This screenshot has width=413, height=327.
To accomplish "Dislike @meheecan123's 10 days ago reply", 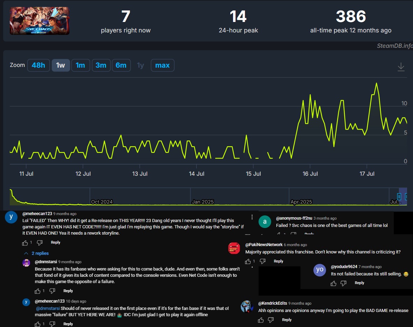I will point(52,324).
